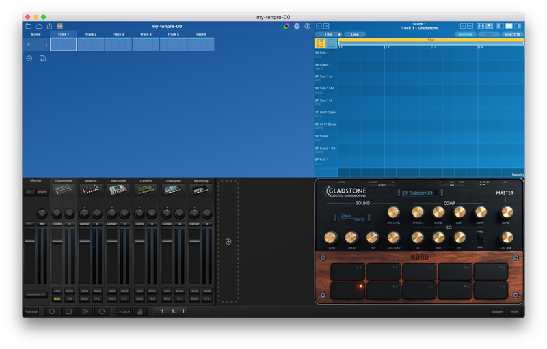Toggle the loop cycle button in the transport

[102, 311]
